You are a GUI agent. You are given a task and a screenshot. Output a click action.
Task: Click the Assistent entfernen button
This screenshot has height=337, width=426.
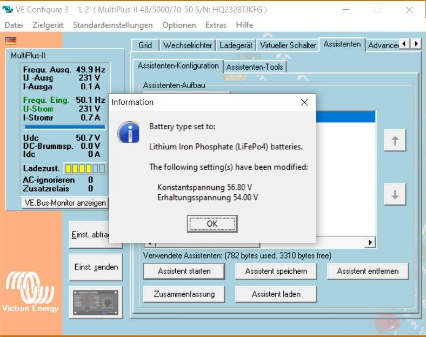coord(368,271)
